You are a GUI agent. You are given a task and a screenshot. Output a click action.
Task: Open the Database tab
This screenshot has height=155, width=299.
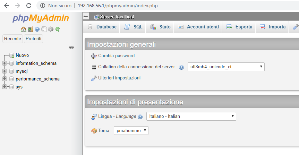(102, 27)
